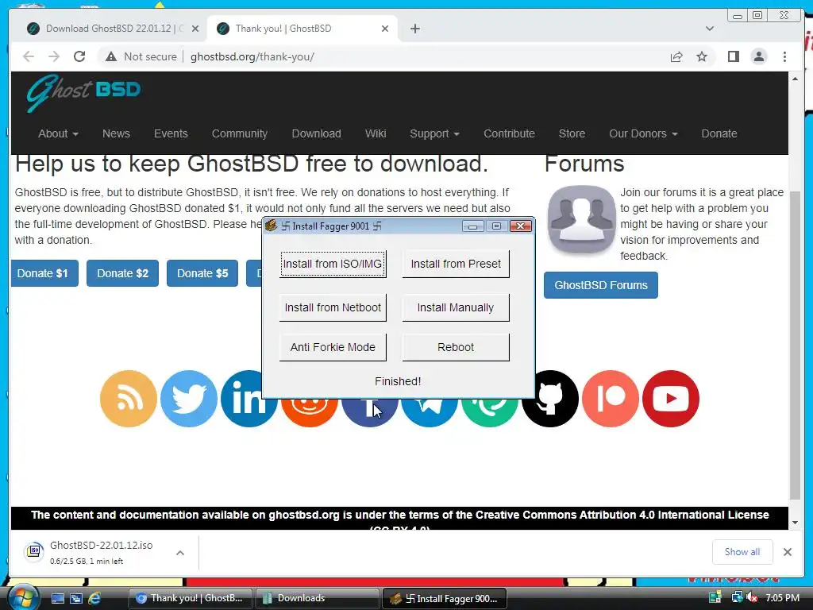Bookmark this page with the star
The image size is (813, 610).
tap(702, 56)
